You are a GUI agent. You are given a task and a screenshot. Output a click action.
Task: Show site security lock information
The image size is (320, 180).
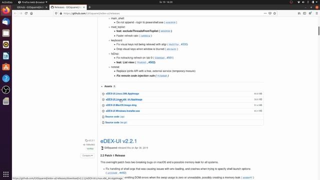click(61, 13)
